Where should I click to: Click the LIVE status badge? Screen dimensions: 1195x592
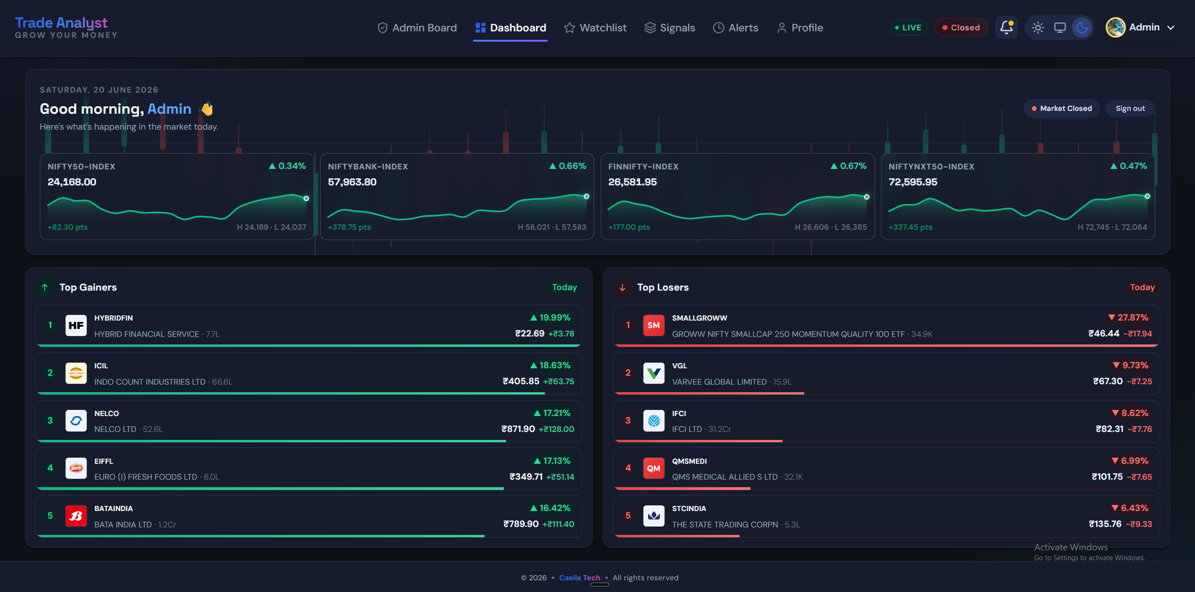pos(908,28)
